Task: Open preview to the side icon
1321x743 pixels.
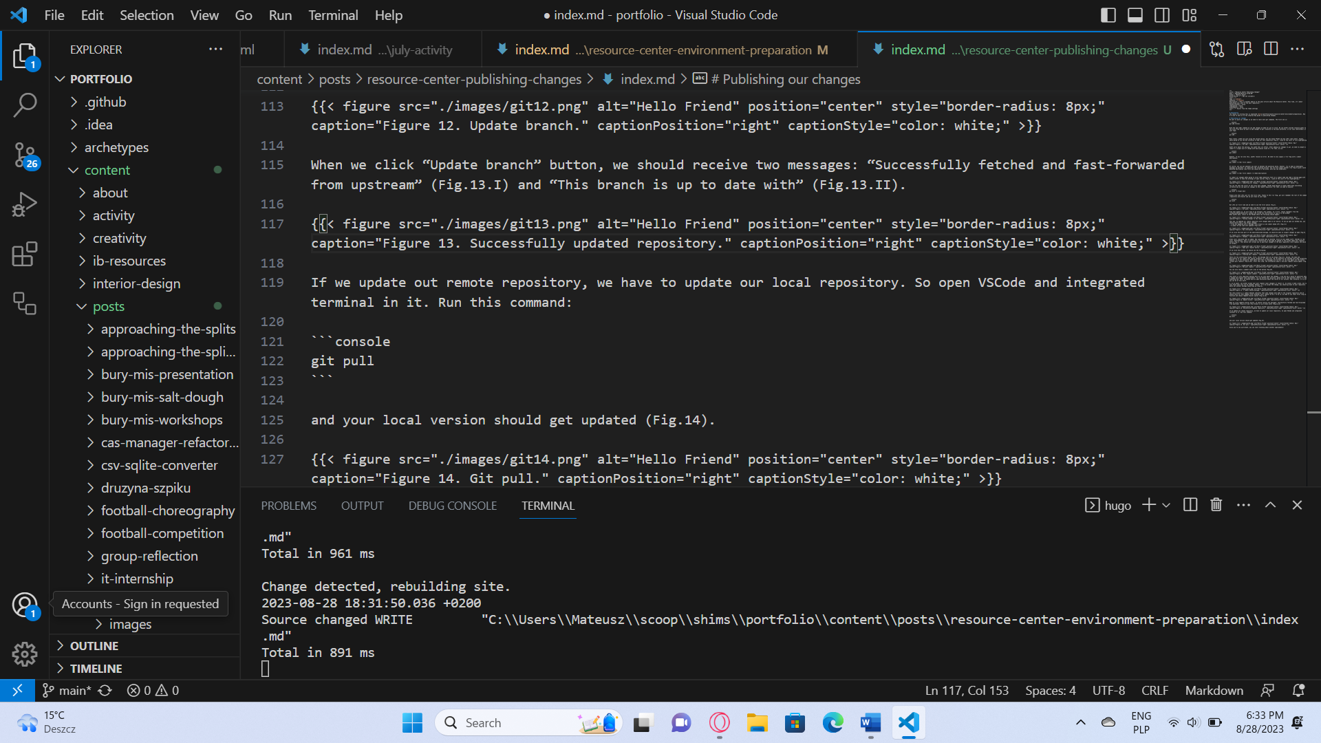Action: coord(1244,50)
